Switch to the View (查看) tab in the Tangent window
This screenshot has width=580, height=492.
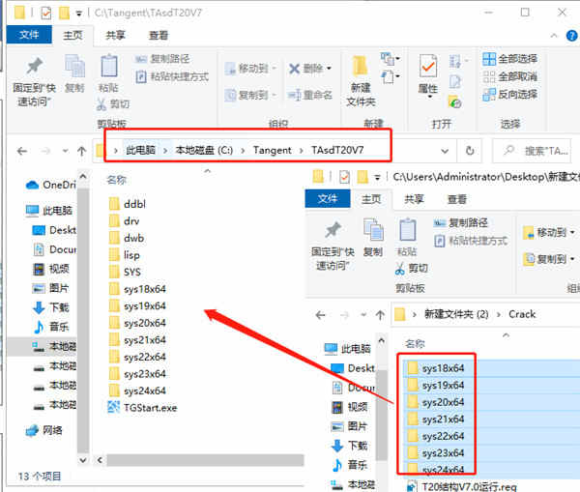159,35
